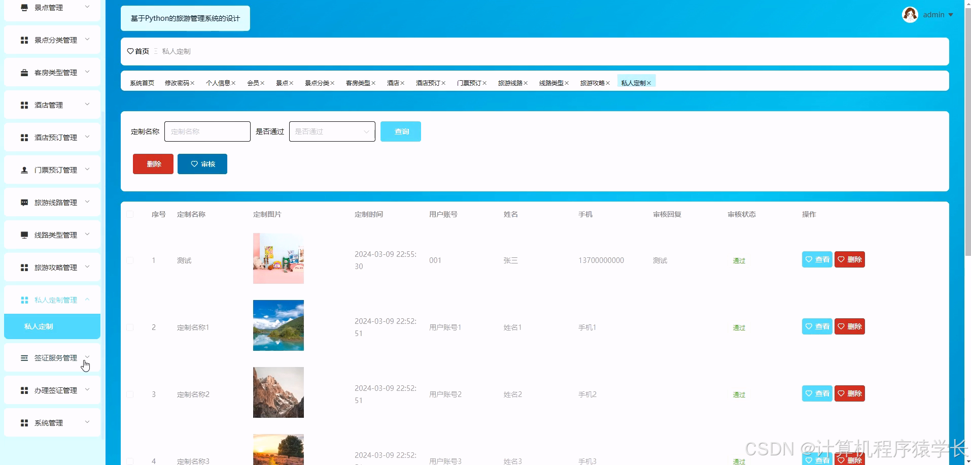The width and height of the screenshot is (971, 465).
Task: Close the 景点分类 tab with its X
Action: pos(332,83)
